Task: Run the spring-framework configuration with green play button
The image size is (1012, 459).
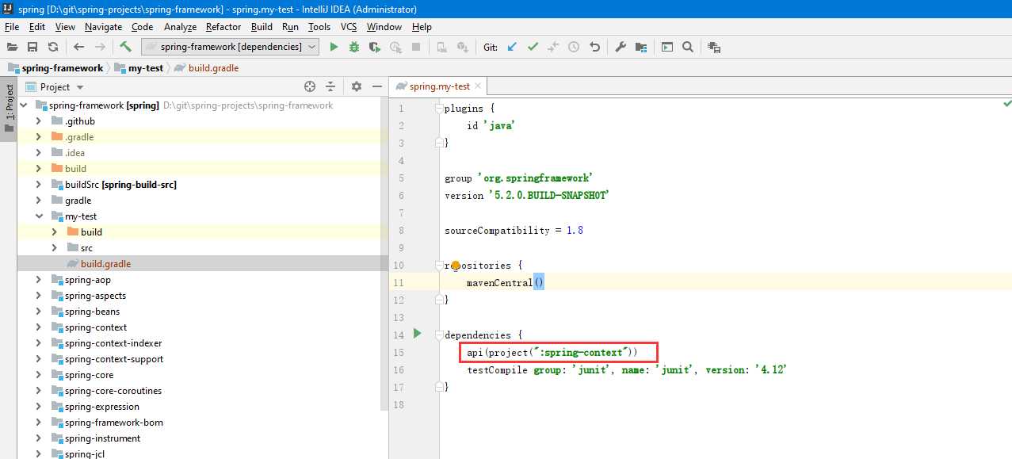Action: click(x=334, y=47)
